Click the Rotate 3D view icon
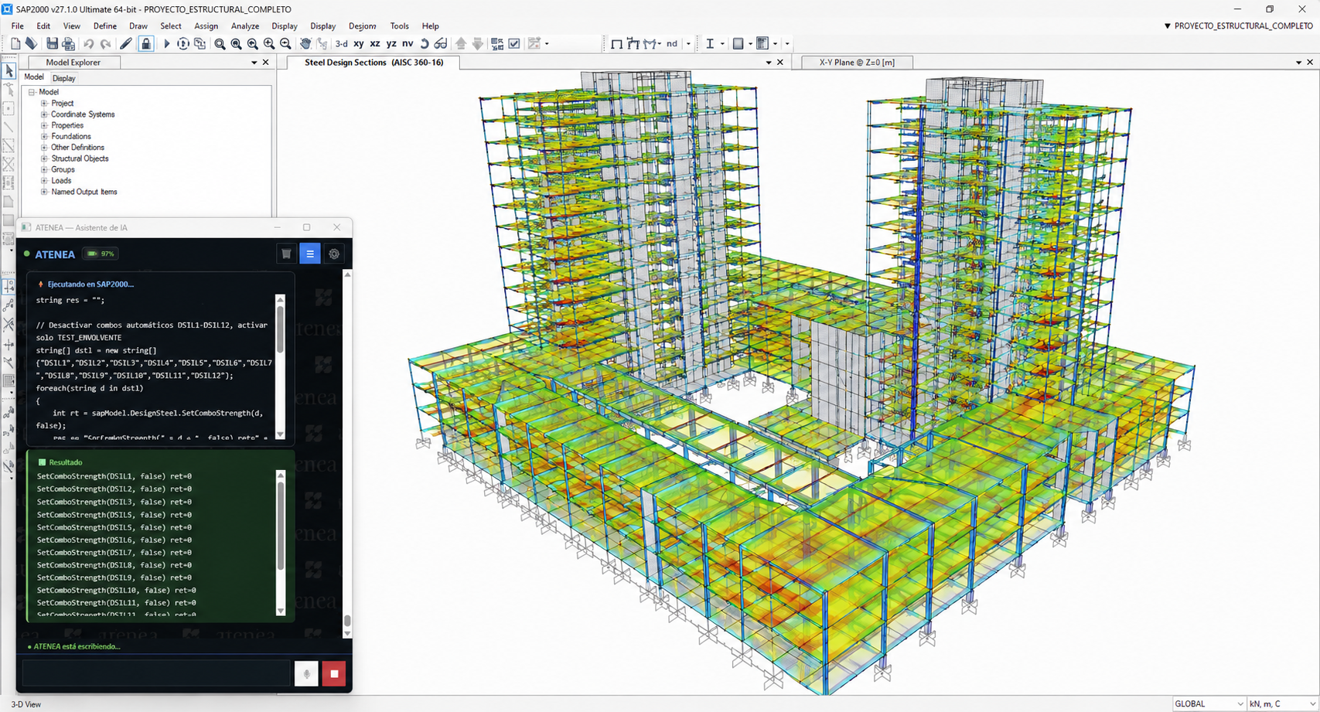The width and height of the screenshot is (1320, 712). pyautogui.click(x=425, y=44)
